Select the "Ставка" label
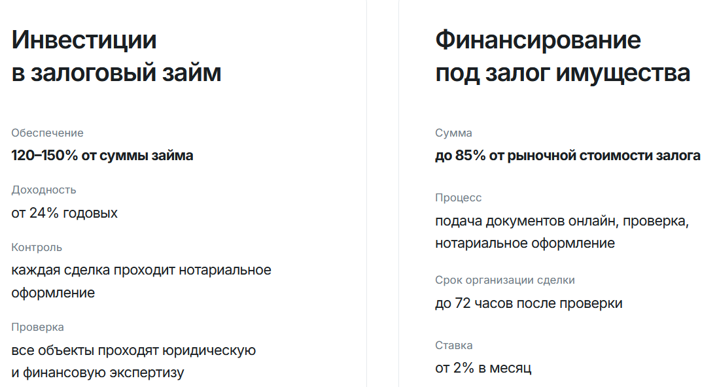Screen dimensions: 717x387 (453, 345)
